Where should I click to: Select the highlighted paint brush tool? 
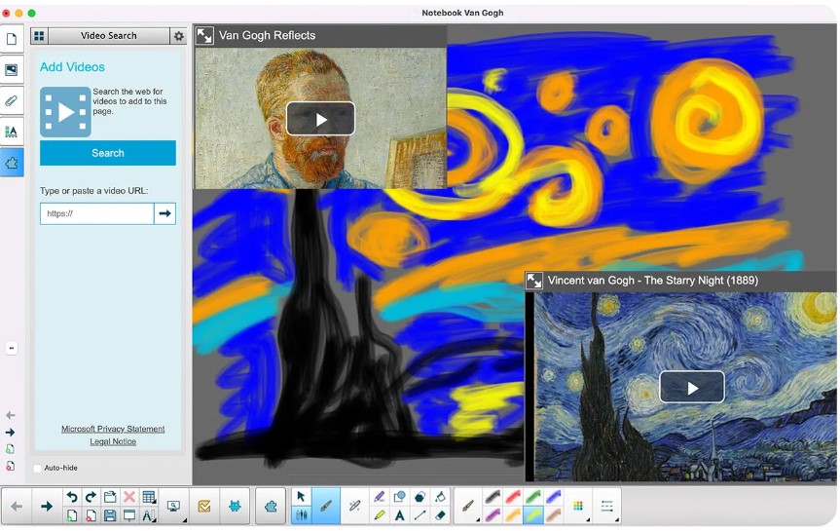click(326, 507)
